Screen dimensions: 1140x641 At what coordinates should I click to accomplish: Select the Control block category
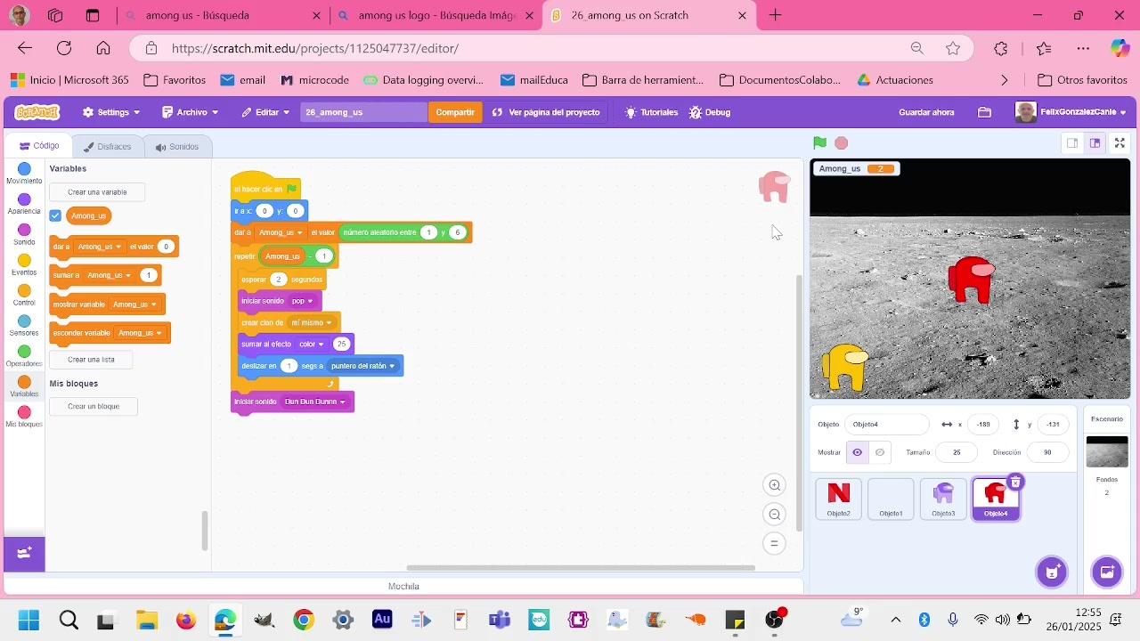(24, 296)
